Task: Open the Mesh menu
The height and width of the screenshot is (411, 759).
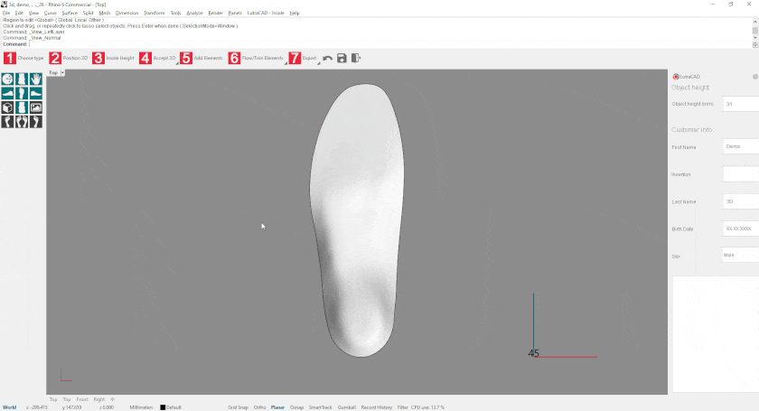Action: tap(104, 13)
